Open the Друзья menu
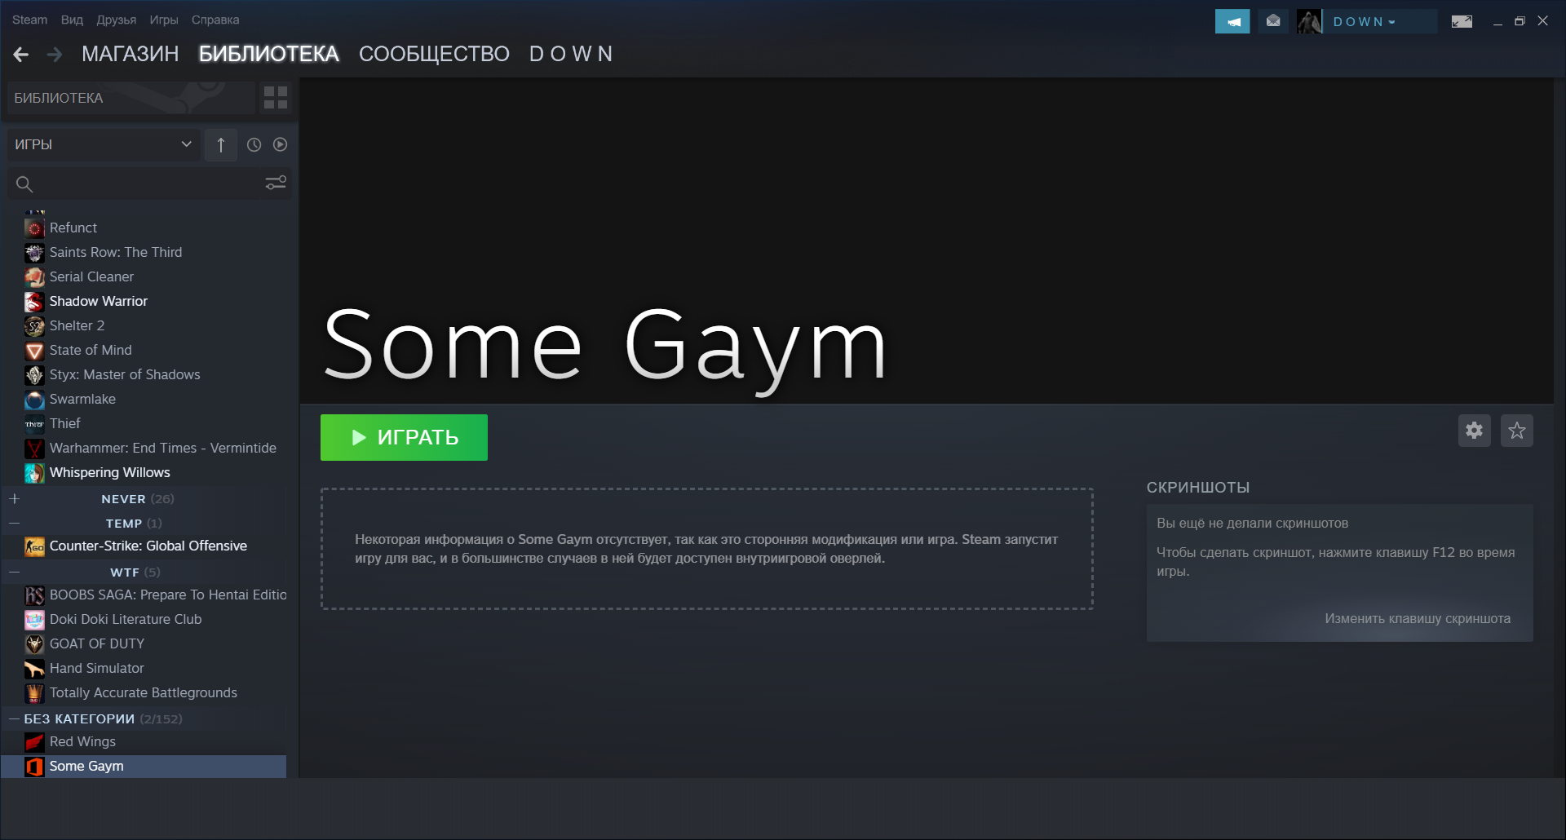1566x840 pixels. 116,20
